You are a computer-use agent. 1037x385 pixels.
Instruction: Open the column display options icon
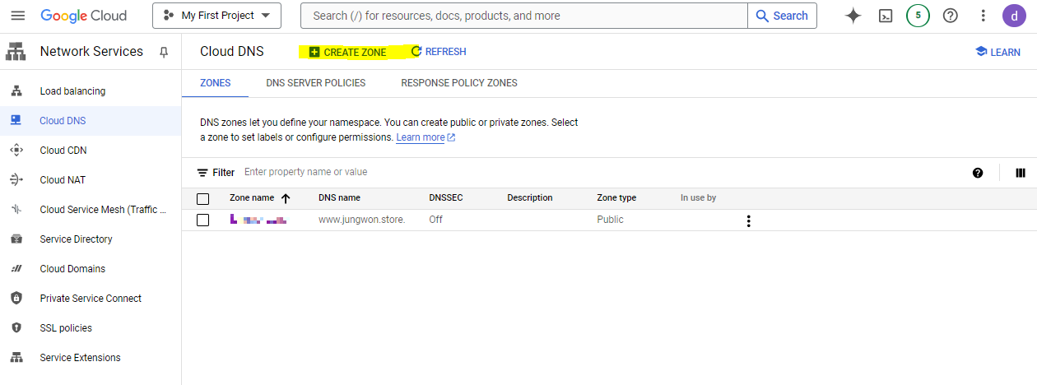coord(1021,173)
